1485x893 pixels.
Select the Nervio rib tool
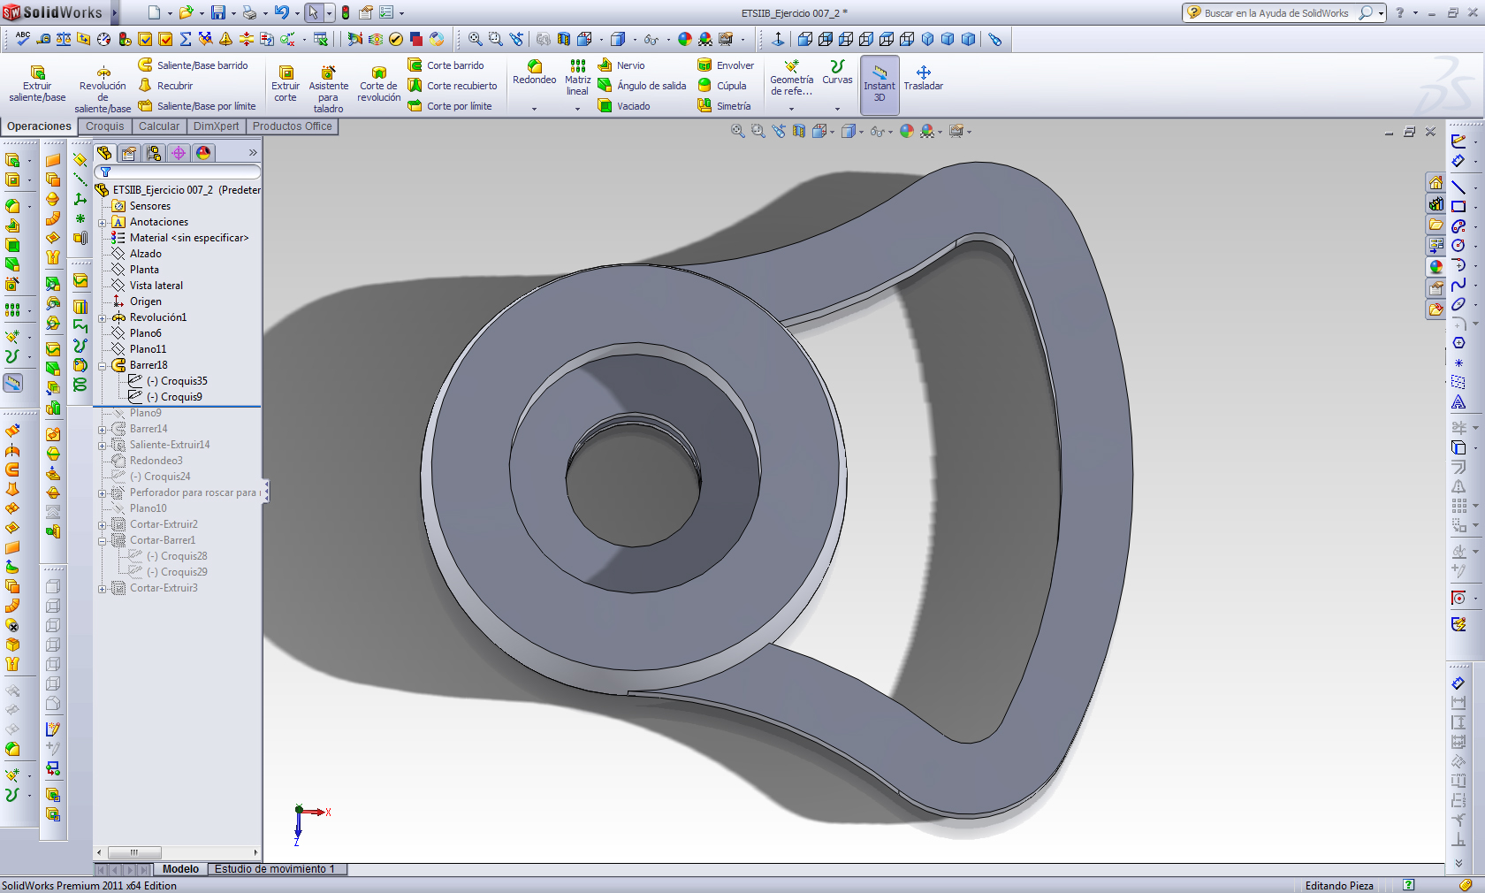coord(621,65)
